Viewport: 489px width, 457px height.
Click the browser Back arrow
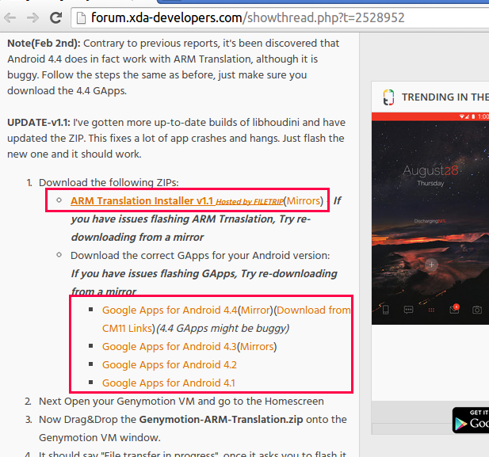[10, 17]
